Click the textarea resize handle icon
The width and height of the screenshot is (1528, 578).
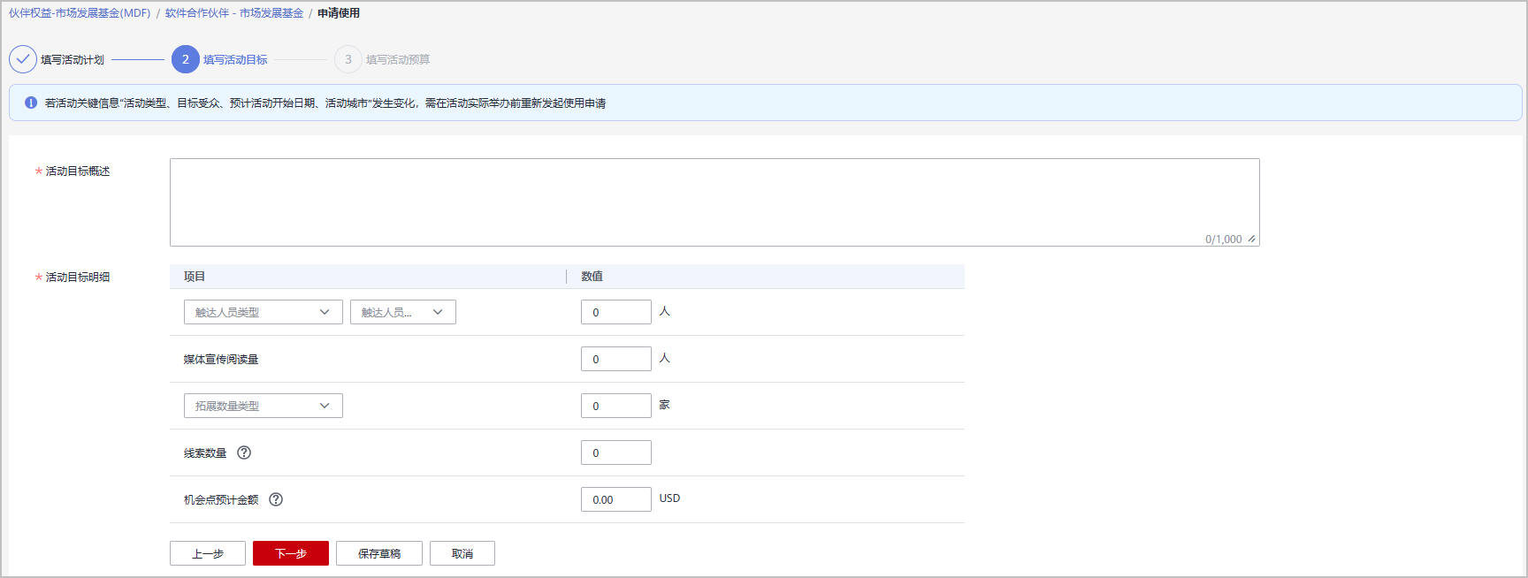click(1251, 239)
